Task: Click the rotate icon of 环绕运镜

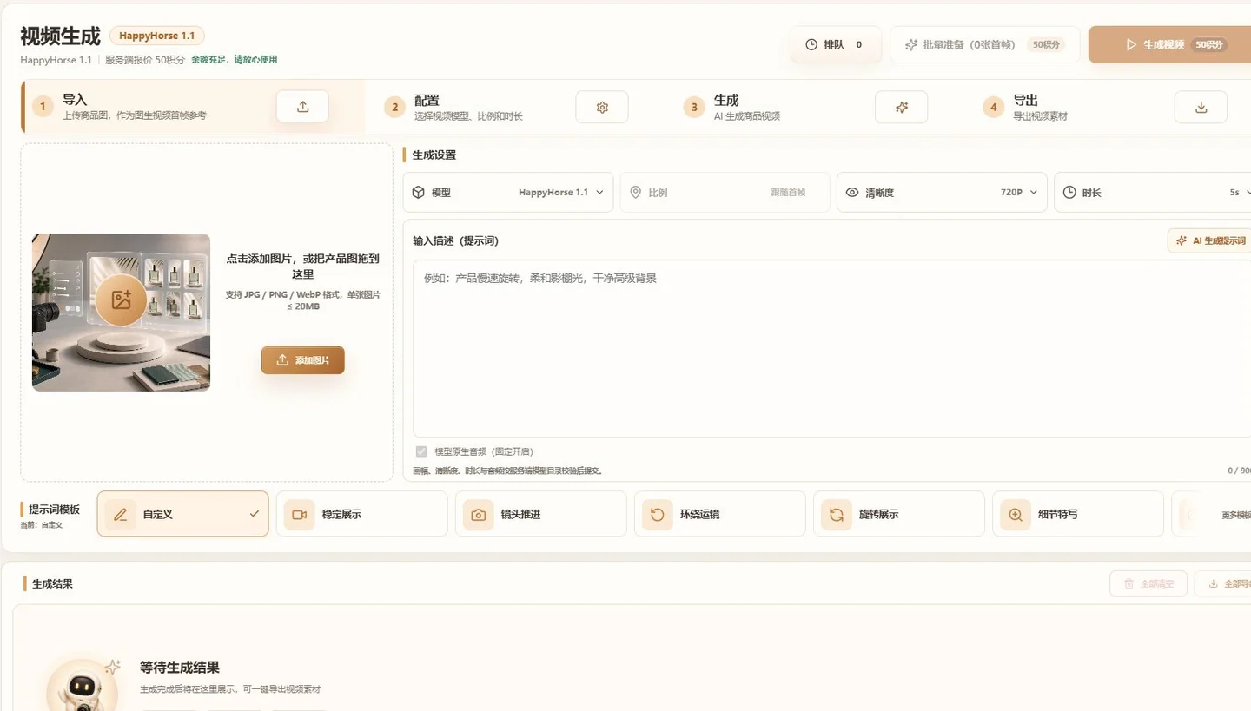Action: [658, 514]
